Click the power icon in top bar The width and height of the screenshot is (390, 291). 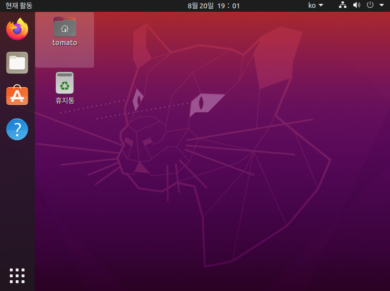point(370,5)
